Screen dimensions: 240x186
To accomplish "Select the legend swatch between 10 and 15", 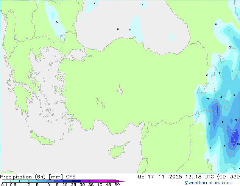I will (50, 181).
